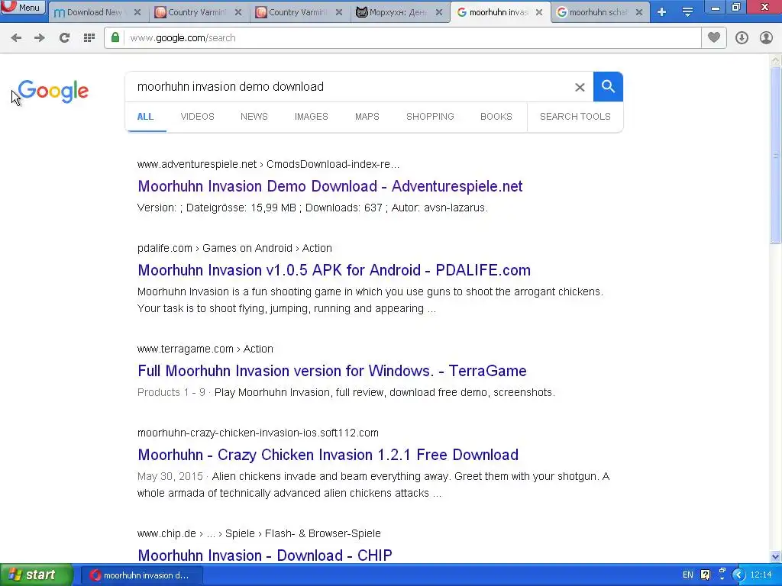The image size is (782, 586).
Task: Close the first Country Varmint tab
Action: [238, 12]
